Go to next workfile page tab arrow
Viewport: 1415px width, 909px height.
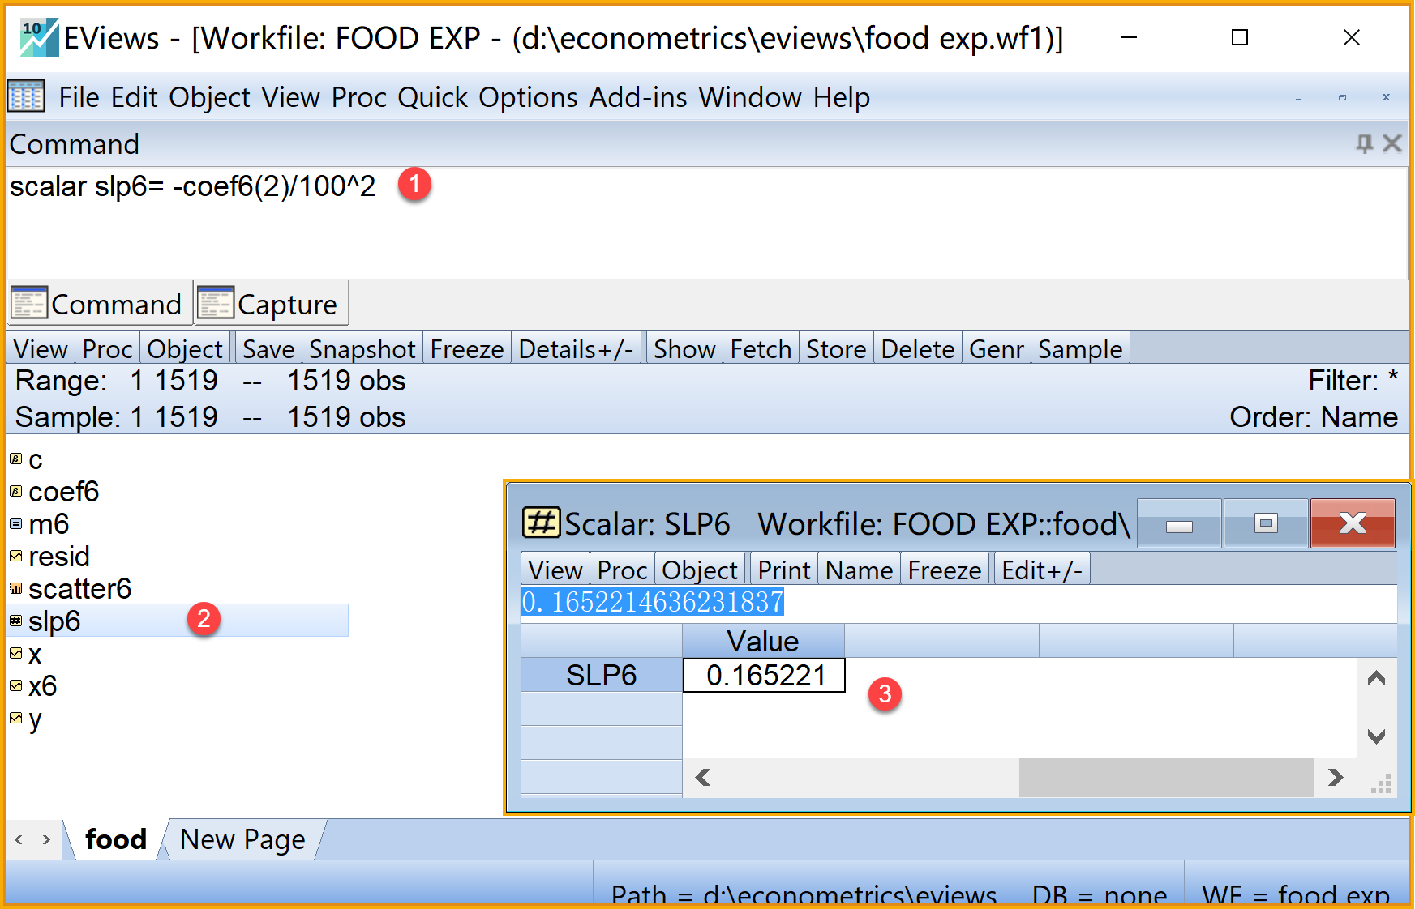coord(46,840)
